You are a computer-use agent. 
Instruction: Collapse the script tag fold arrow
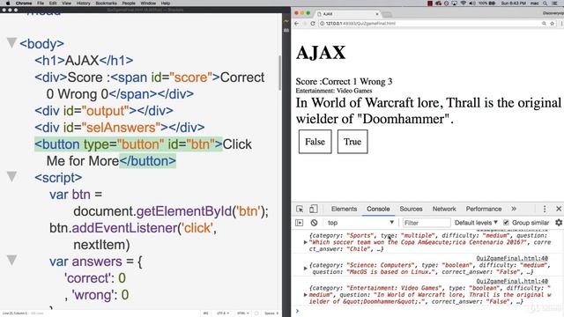click(x=11, y=176)
